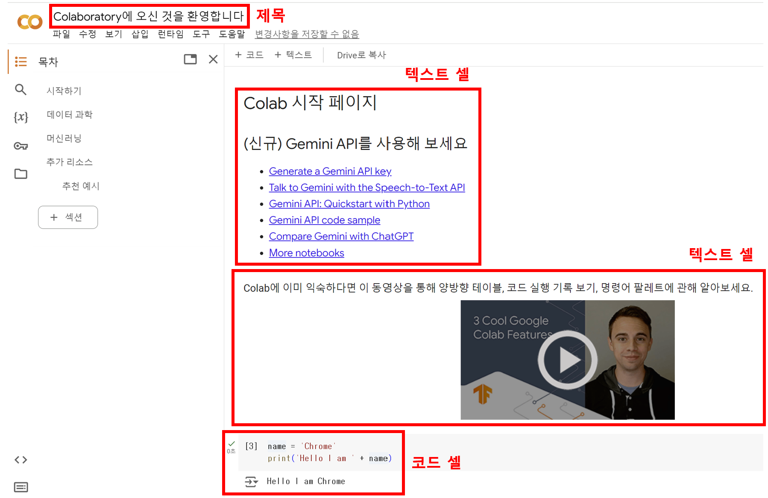768x498 pixels.
Task: Click the execution count [3]
Action: click(251, 446)
